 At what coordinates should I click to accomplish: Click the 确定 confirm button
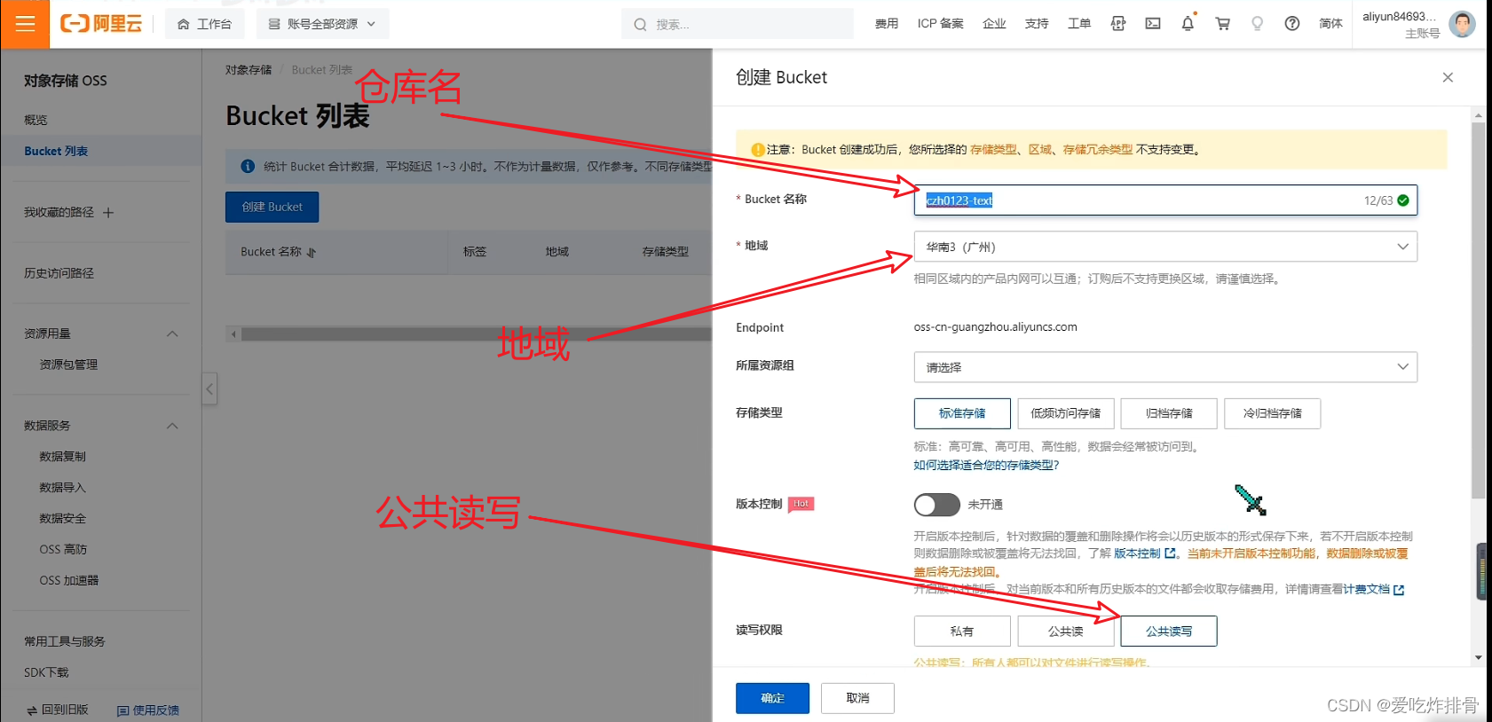[x=772, y=698]
